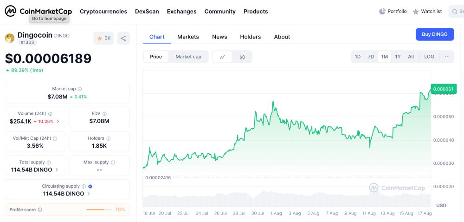Select the 7D time range
The width and height of the screenshot is (464, 222).
[x=371, y=57]
